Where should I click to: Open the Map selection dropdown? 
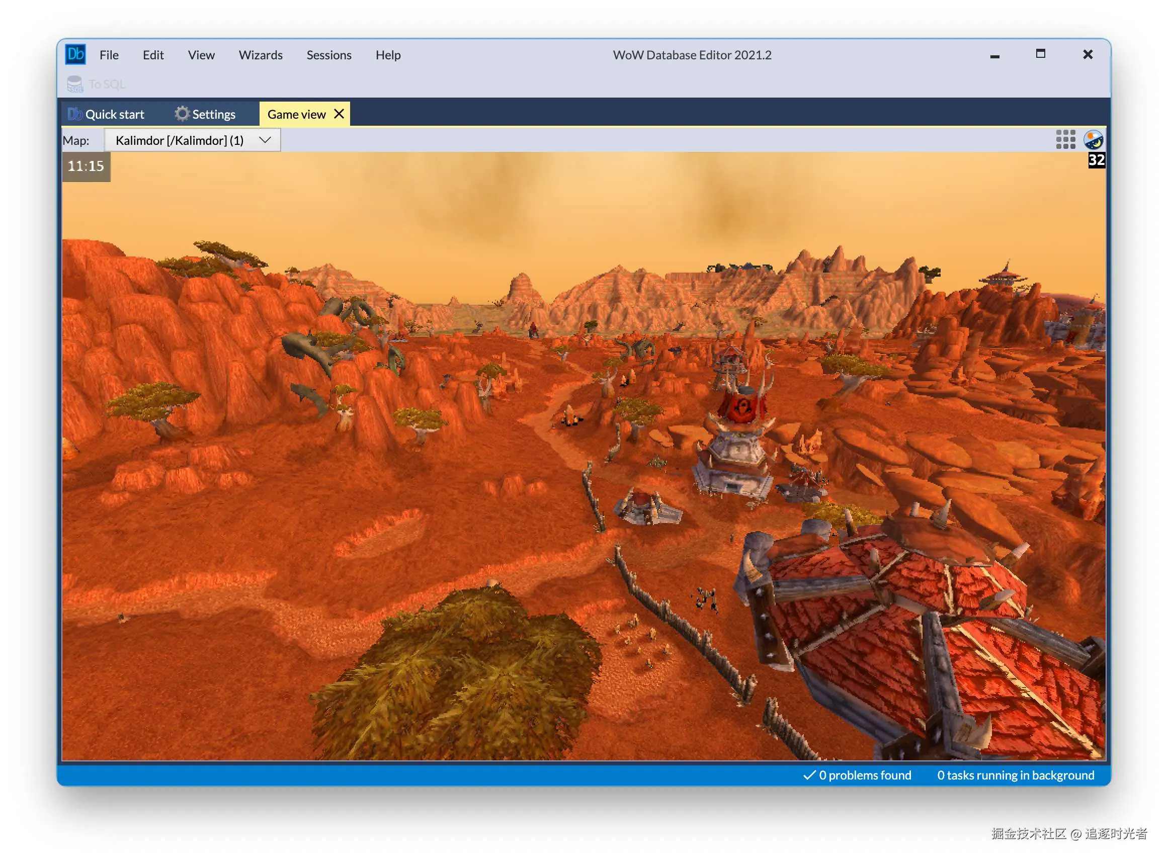pyautogui.click(x=192, y=140)
